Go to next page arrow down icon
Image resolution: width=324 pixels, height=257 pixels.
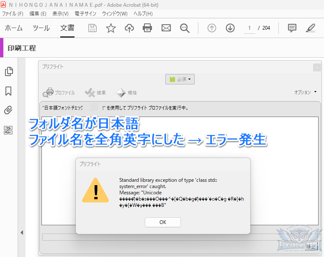[230, 28]
